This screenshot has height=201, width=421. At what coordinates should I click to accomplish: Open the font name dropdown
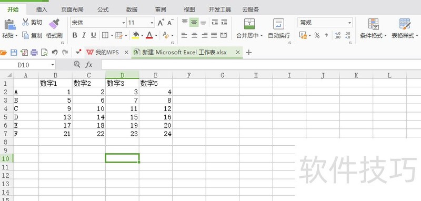point(124,23)
